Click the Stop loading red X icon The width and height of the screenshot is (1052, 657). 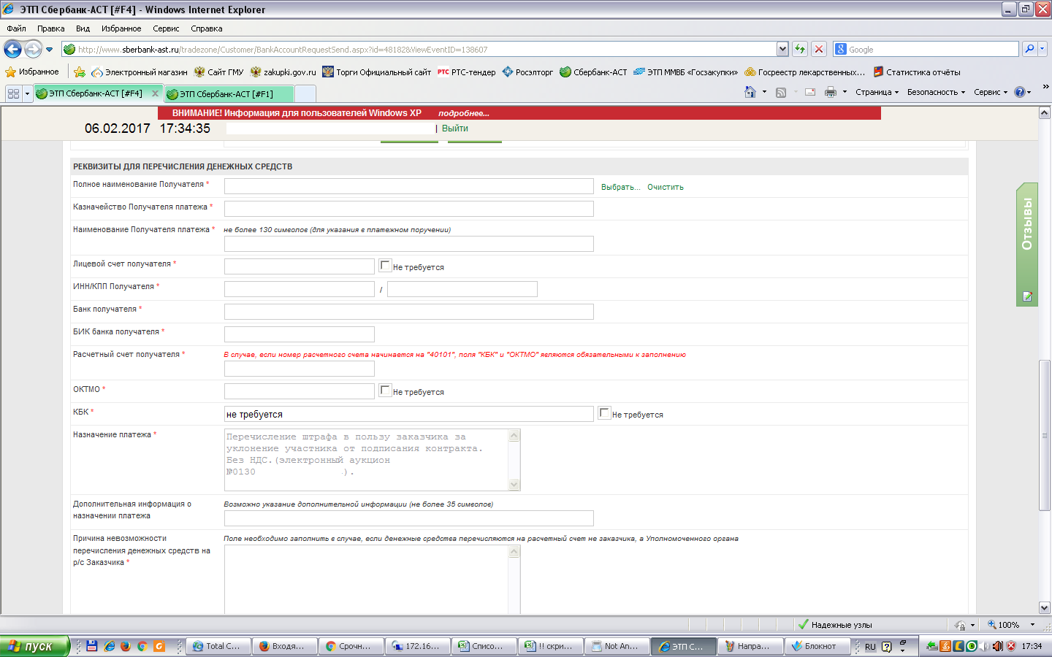(819, 49)
